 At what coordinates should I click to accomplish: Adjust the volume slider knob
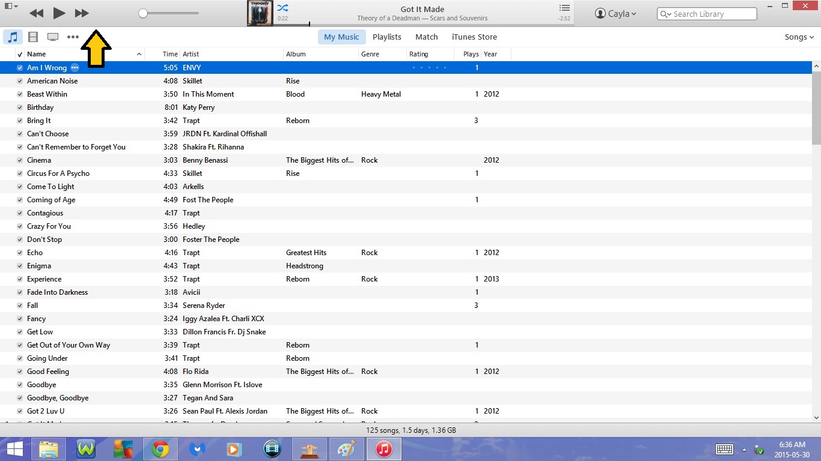(142, 13)
